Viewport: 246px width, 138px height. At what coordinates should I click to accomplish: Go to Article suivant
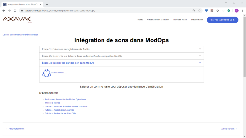pos(229,129)
